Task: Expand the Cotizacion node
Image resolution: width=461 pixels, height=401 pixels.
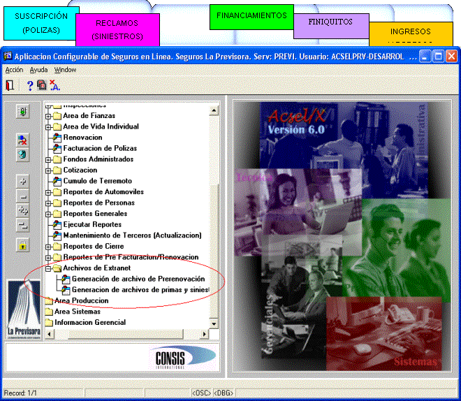Action: [48, 170]
